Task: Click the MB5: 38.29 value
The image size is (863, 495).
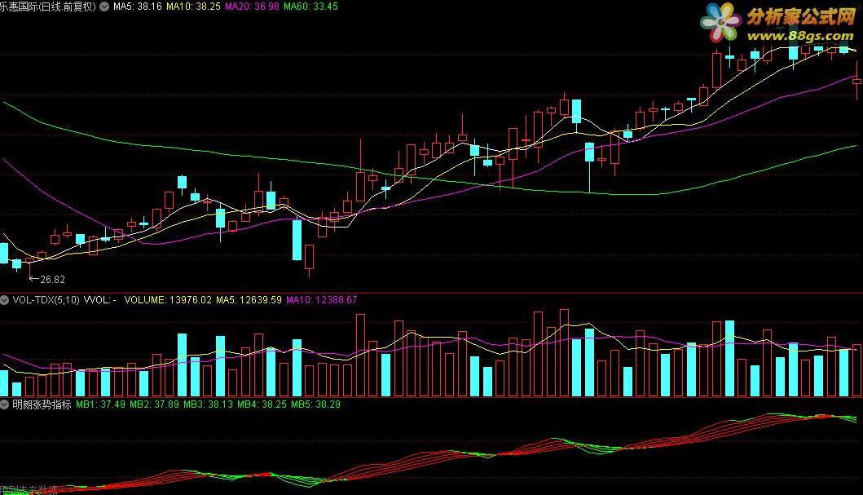Action: tap(316, 404)
